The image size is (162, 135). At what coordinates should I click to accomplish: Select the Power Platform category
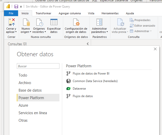(38, 98)
